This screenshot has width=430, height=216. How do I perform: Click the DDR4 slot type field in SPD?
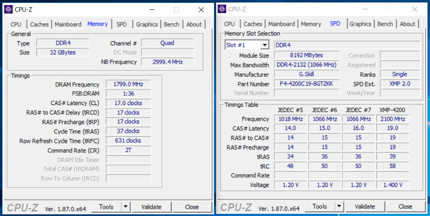[347, 45]
